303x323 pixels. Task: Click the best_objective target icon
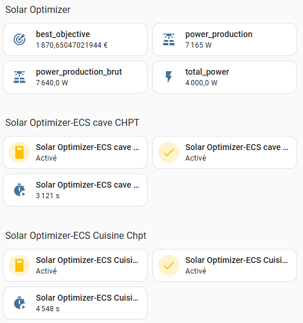[x=19, y=39]
